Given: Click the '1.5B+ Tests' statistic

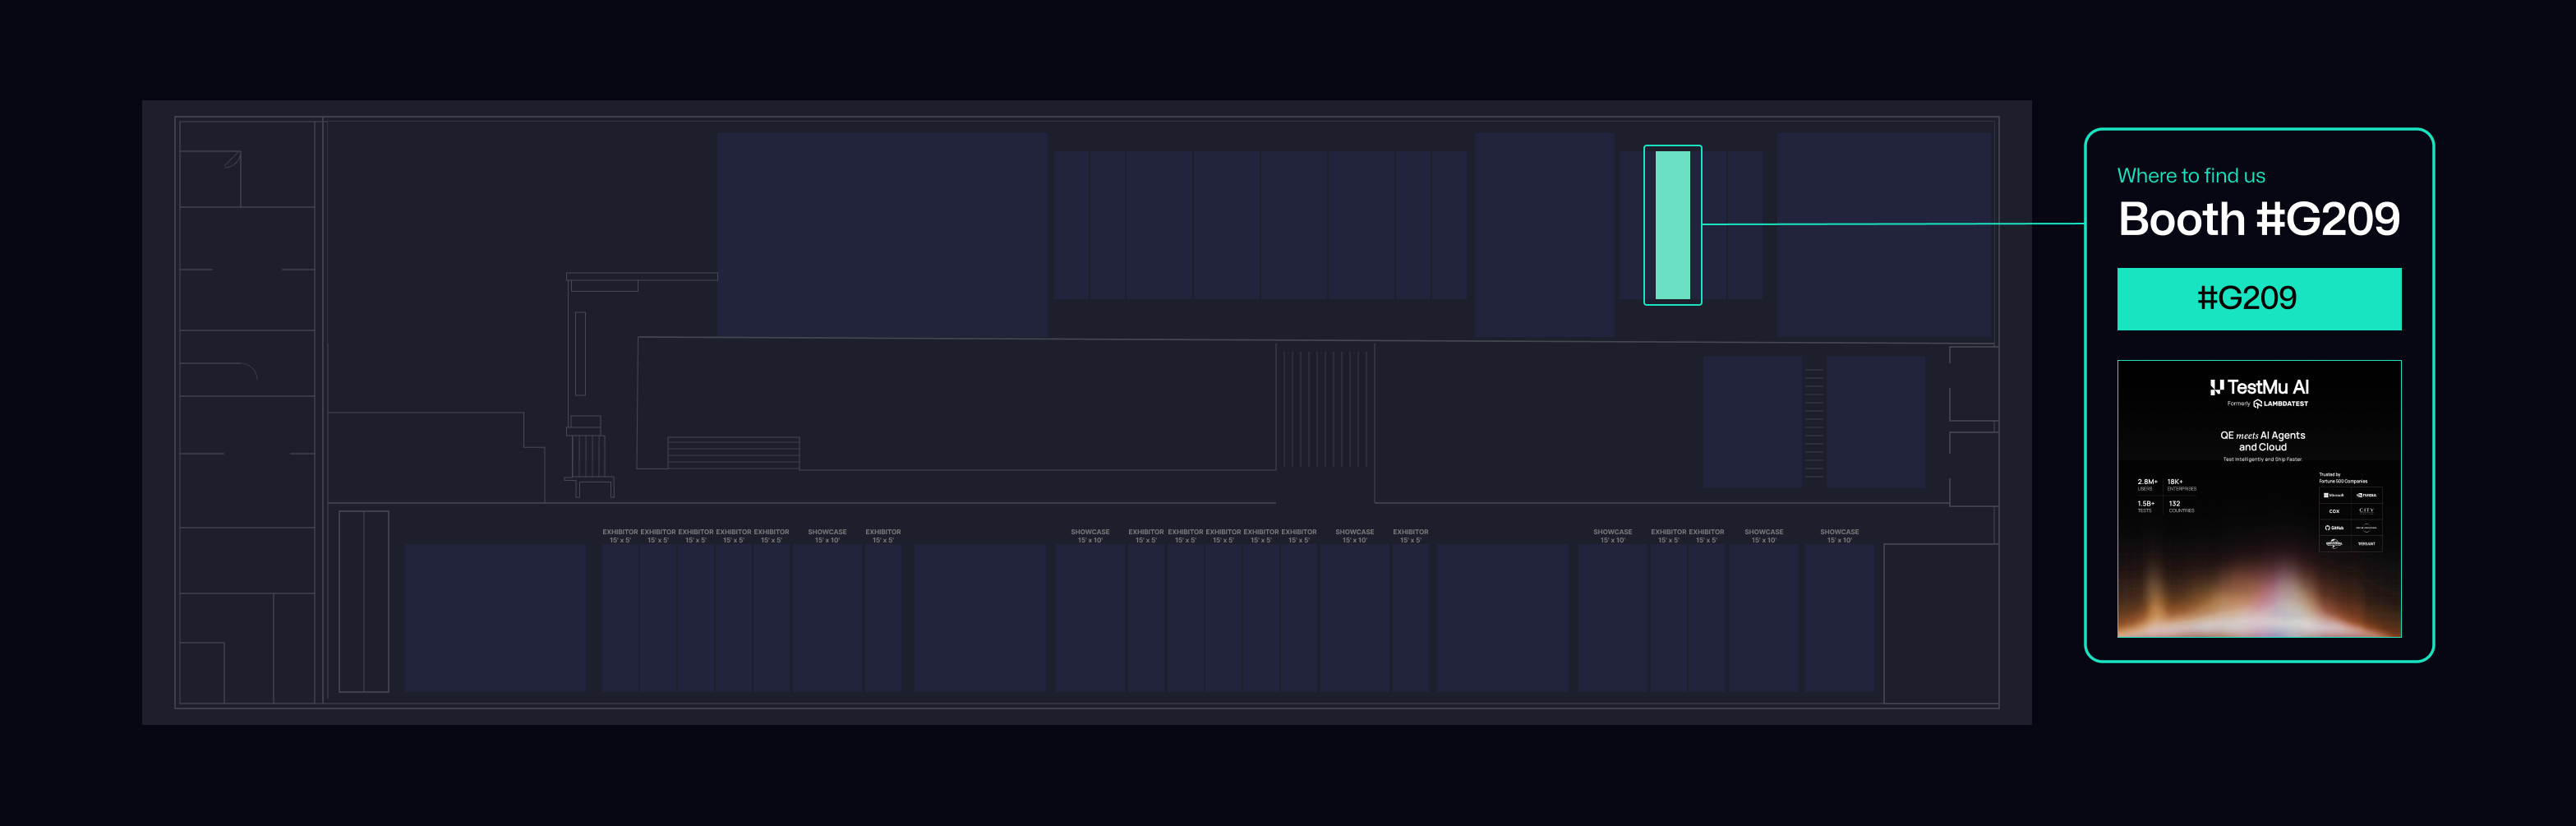Looking at the screenshot, I should pos(2146,507).
